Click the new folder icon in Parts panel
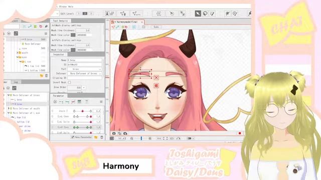 (x=42, y=75)
